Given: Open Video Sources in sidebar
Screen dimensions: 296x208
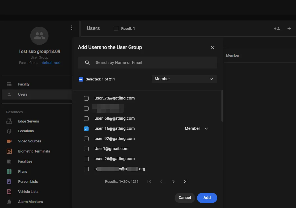Looking at the screenshot, I should click(37, 141).
